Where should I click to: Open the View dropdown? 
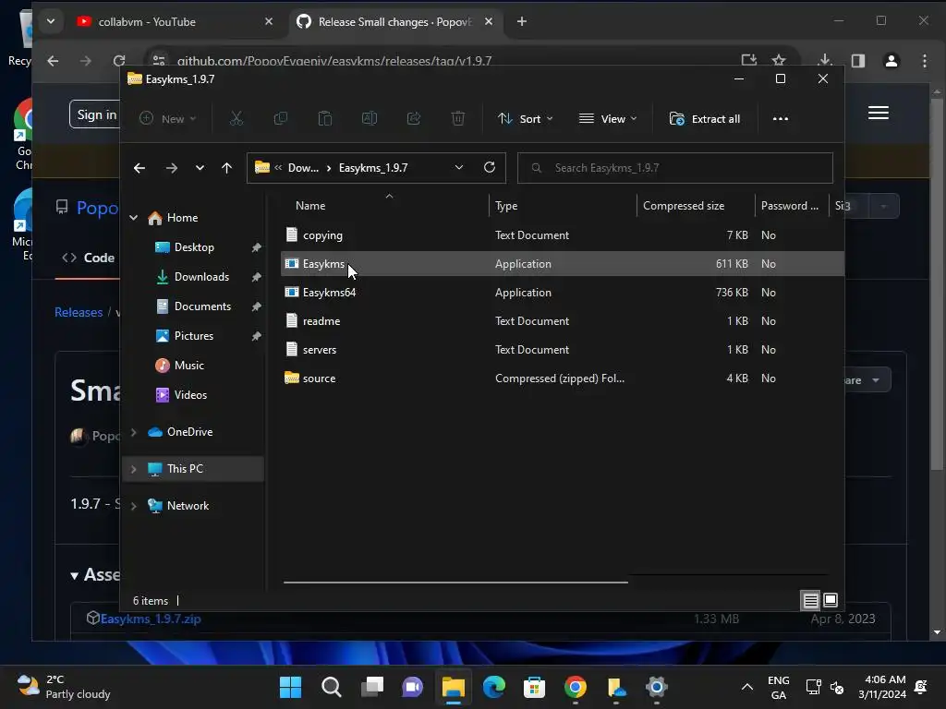point(608,119)
